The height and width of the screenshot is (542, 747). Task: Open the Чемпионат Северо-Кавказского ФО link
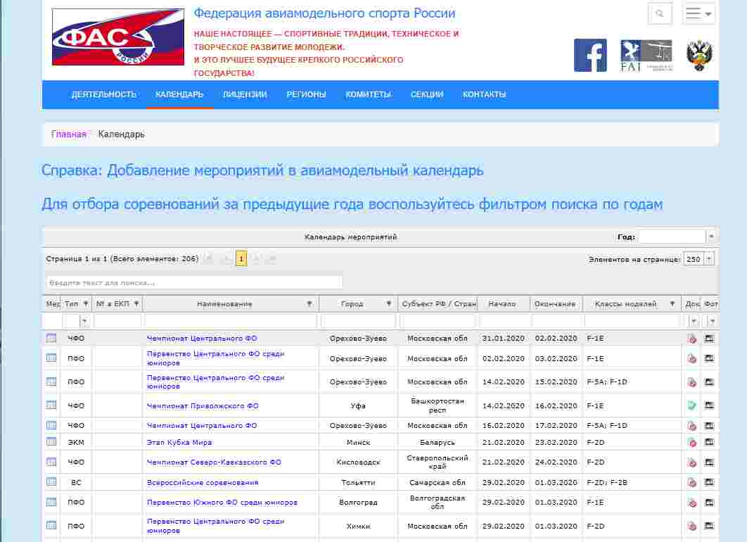[x=214, y=462]
